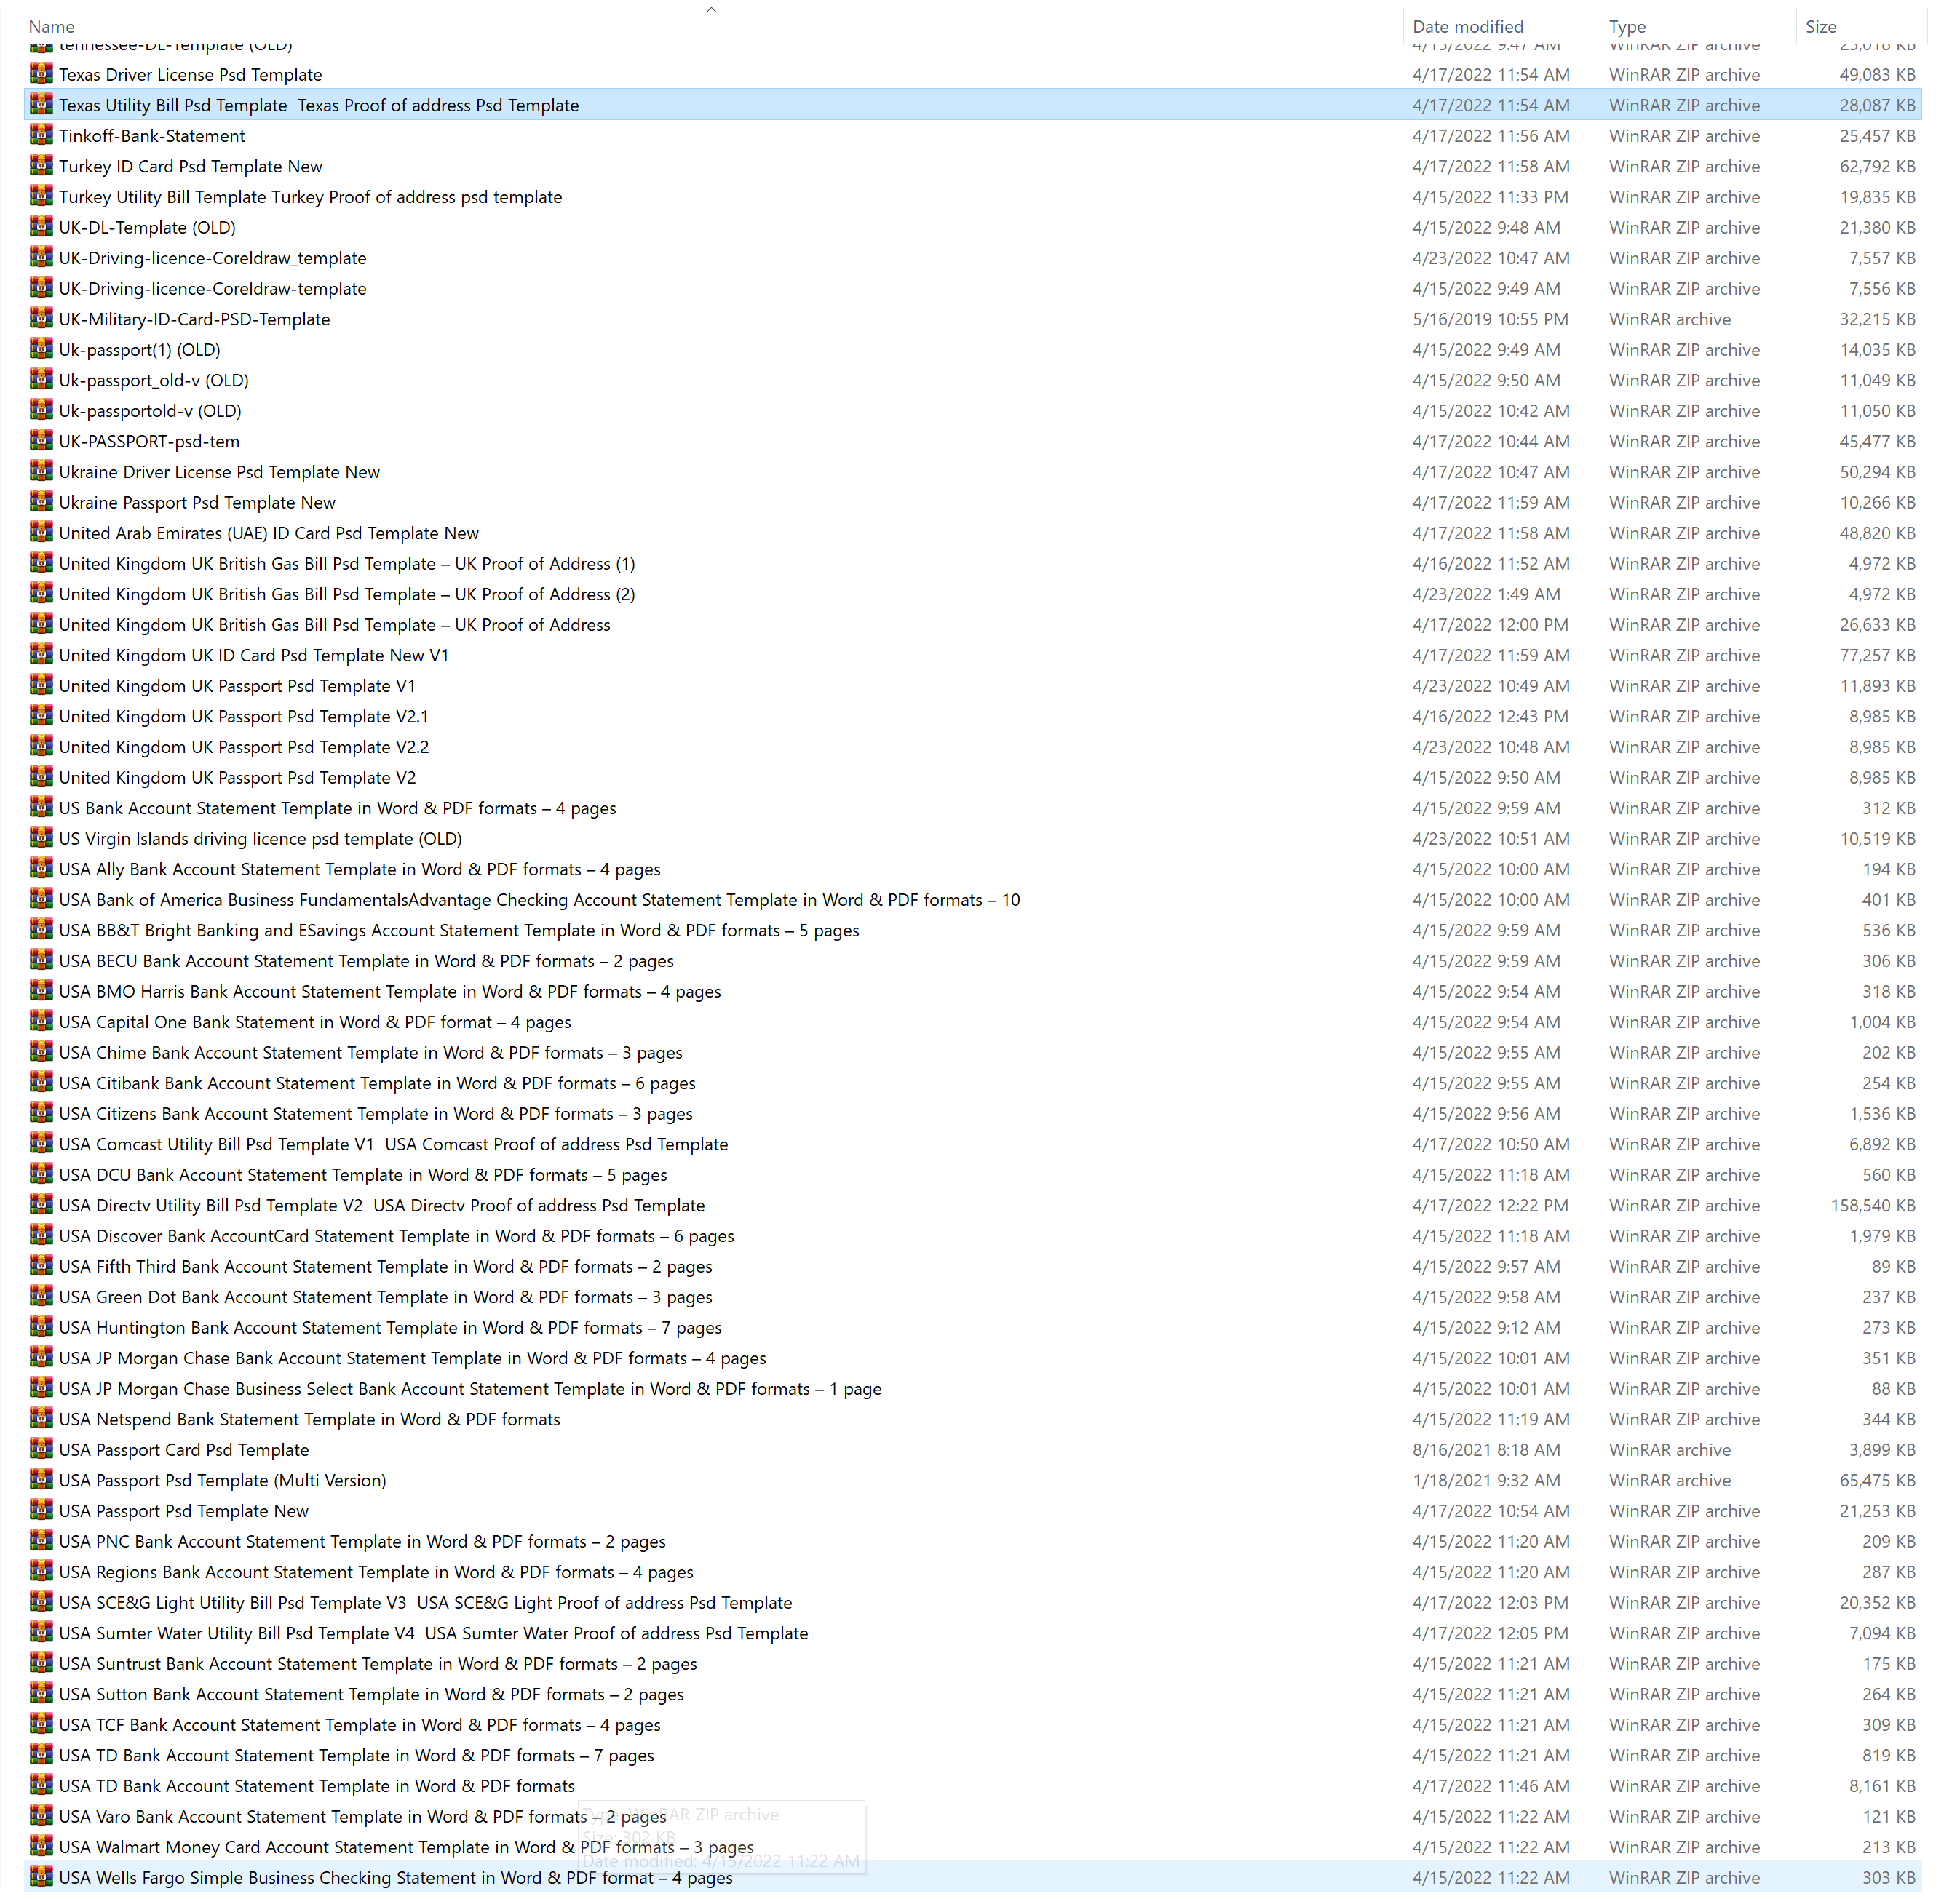Click the icon beside UK-DL-Template (OLD)
The width and height of the screenshot is (1960, 1899).
[41, 227]
